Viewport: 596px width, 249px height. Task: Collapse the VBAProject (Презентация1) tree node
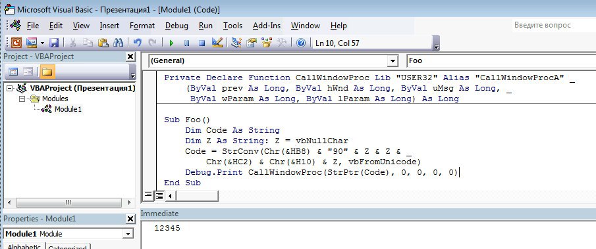[x=9, y=88]
